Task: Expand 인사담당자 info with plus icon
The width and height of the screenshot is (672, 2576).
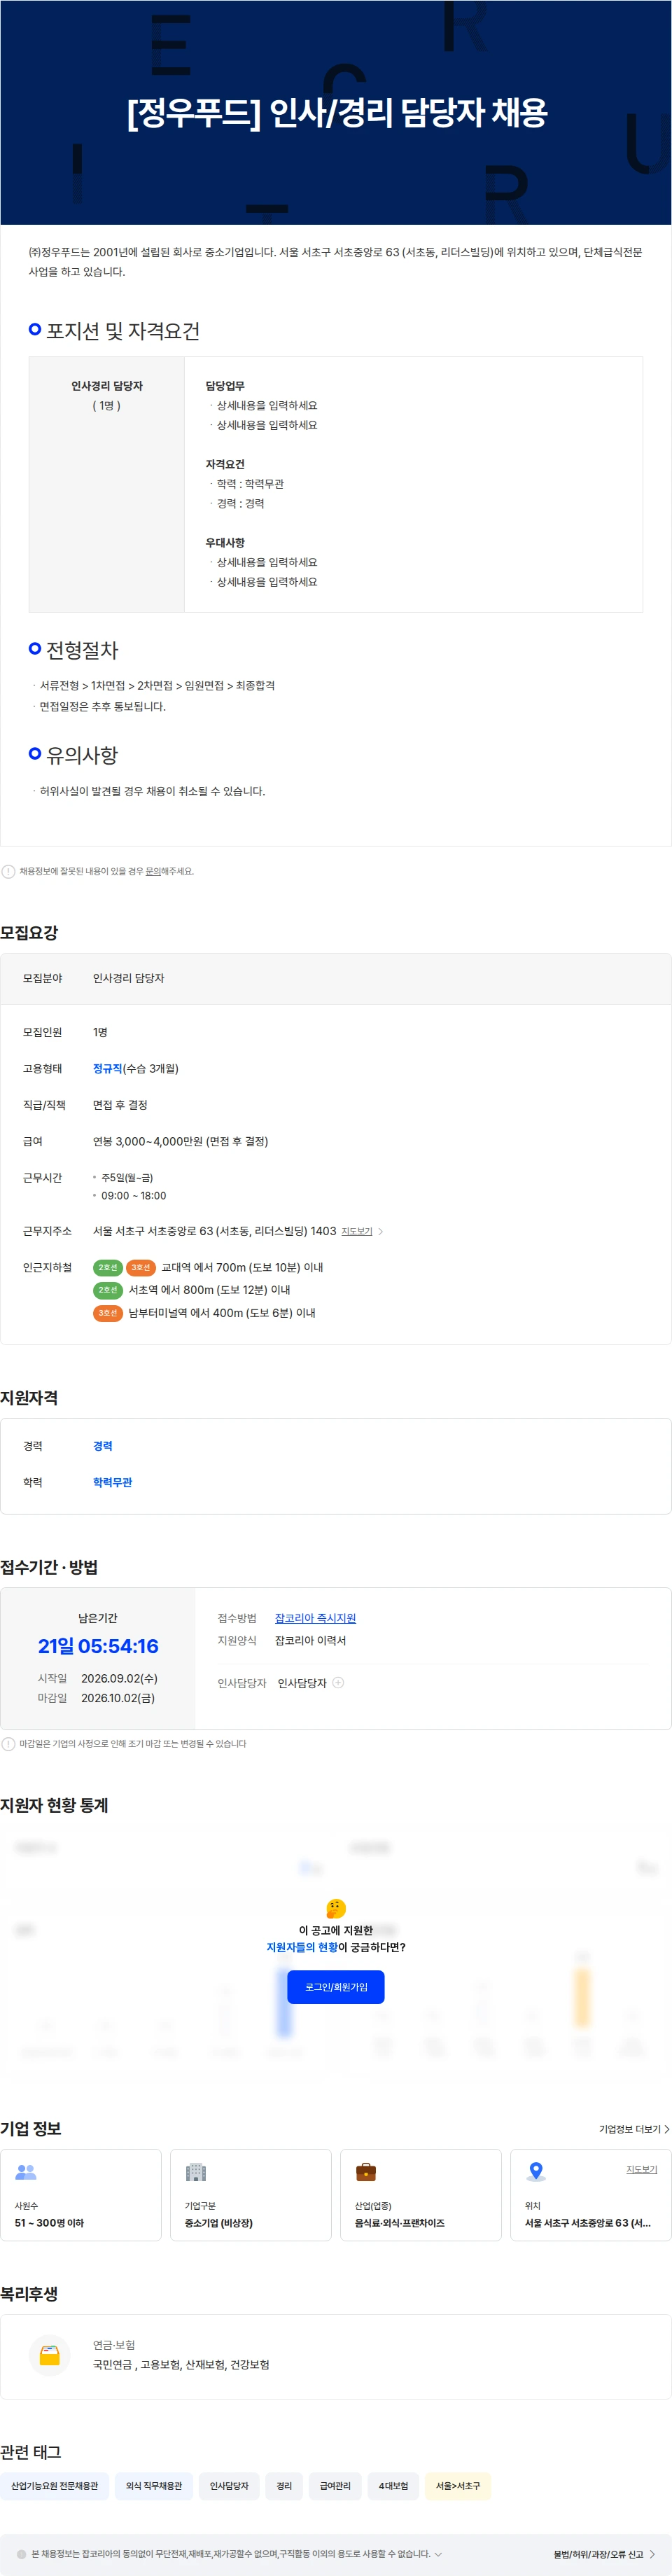Action: 338,1683
